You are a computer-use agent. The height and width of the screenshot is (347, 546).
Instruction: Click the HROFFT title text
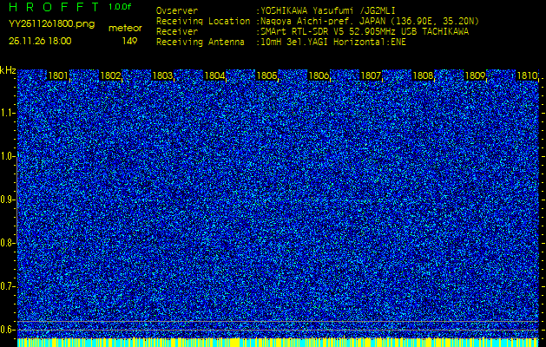(x=54, y=7)
